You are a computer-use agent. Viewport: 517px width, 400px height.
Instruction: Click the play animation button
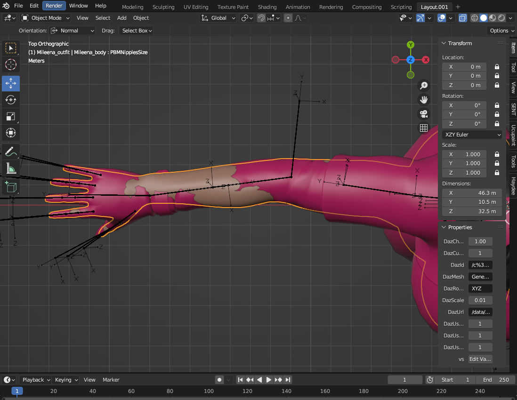pyautogui.click(x=269, y=380)
